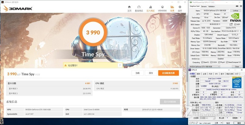Screen dimensions: 245x125
Task: Click the Intel Core i5 logo in CPU-Z
Action: (x=237, y=82)
